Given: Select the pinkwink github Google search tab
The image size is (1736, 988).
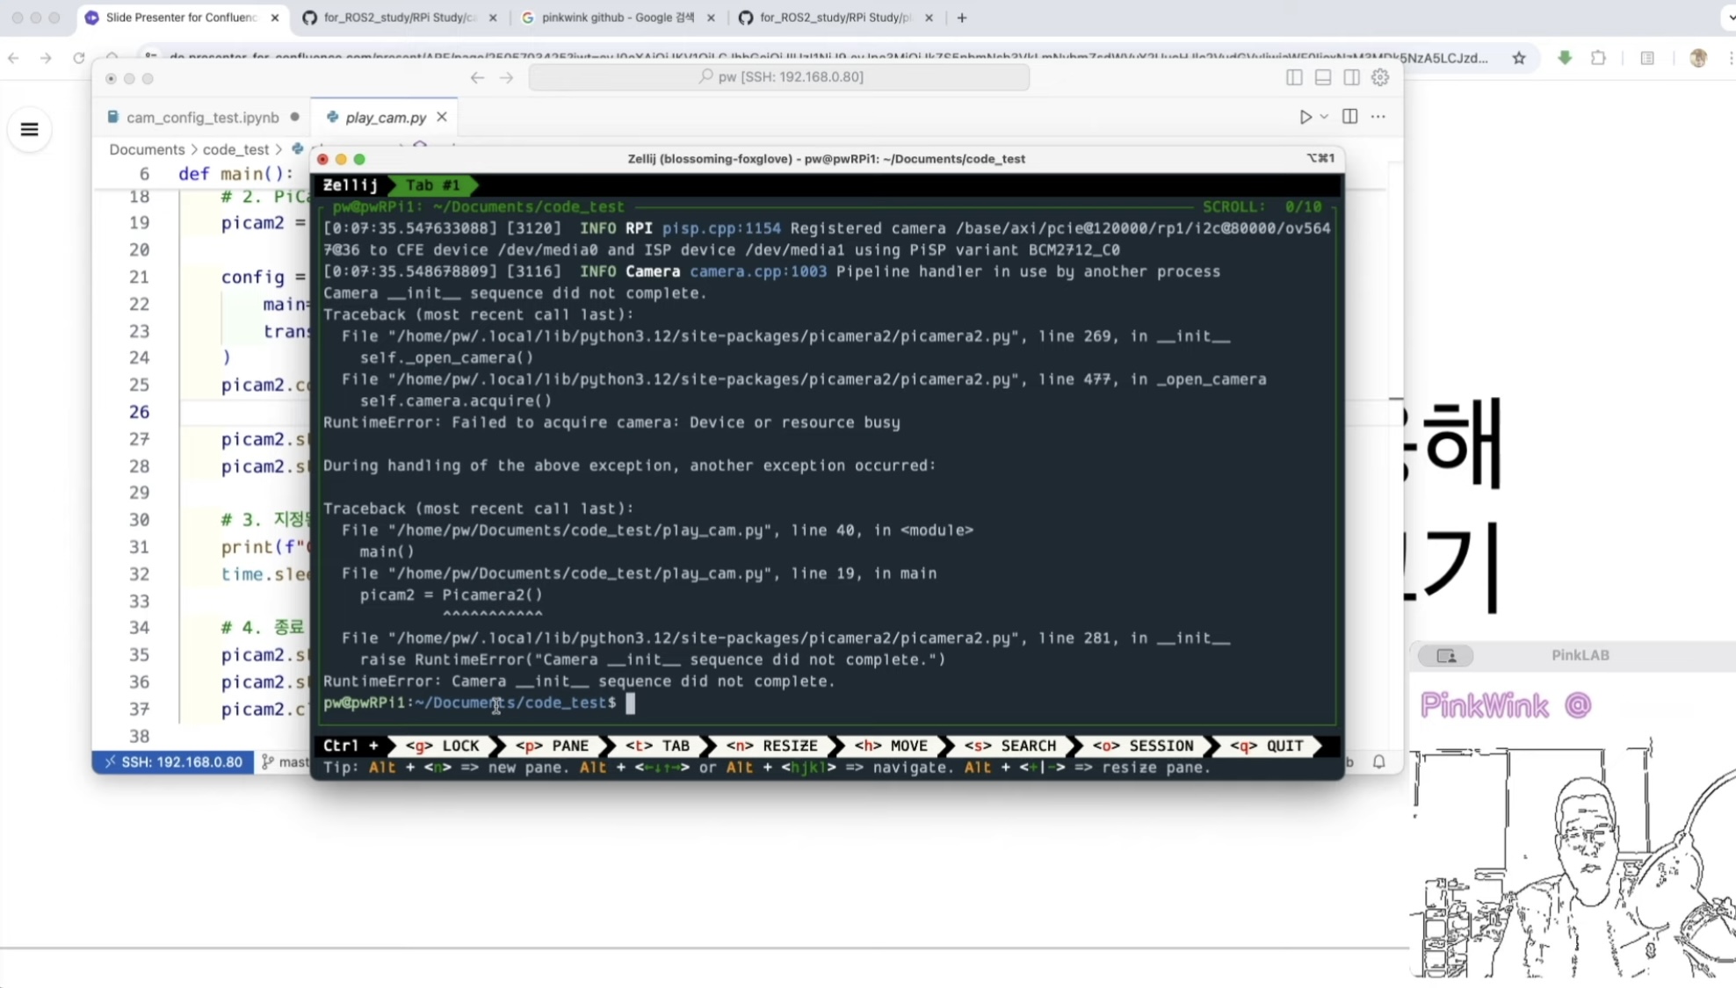Looking at the screenshot, I should coord(617,18).
